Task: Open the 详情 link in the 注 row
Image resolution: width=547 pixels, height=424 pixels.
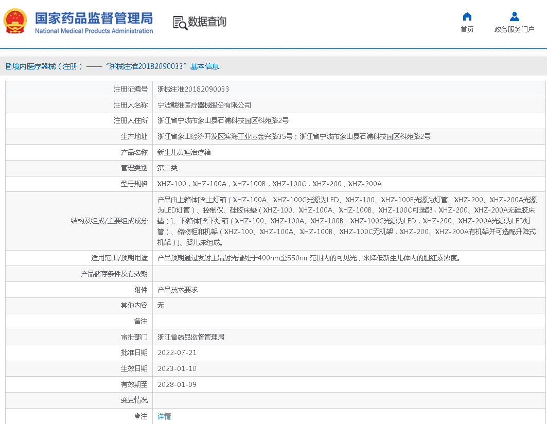Action: pyautogui.click(x=164, y=416)
